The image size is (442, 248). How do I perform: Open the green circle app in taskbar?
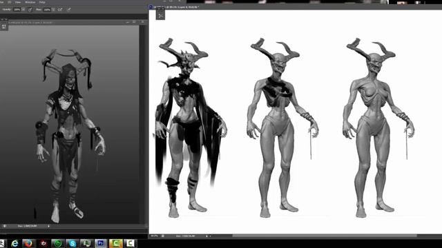click(x=58, y=243)
